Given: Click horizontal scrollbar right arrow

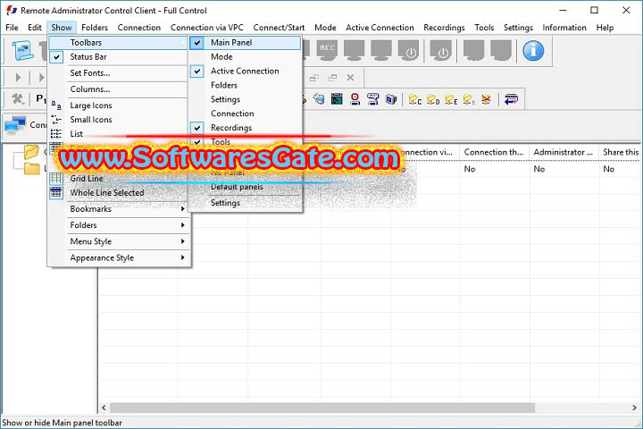Looking at the screenshot, I should click(634, 408).
